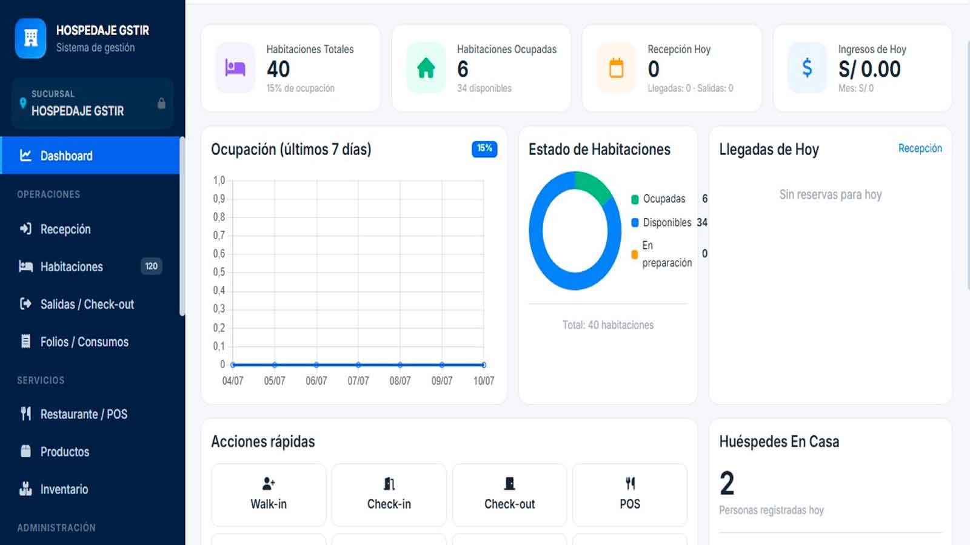Click the HOSPEDAJE GSTIR building logo icon
The image size is (970, 545).
pos(30,38)
